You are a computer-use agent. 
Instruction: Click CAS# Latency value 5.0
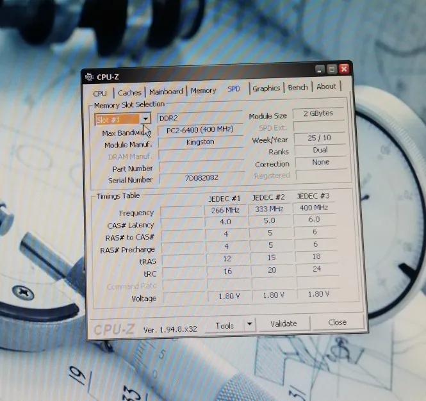pos(270,220)
